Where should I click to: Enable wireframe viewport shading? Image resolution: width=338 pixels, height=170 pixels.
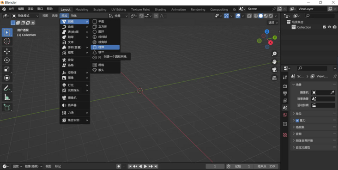pos(256,16)
